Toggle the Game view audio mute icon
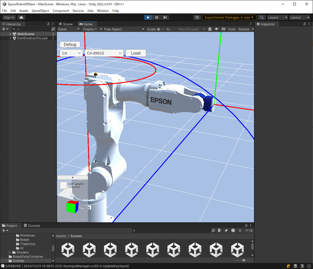 tap(217, 29)
